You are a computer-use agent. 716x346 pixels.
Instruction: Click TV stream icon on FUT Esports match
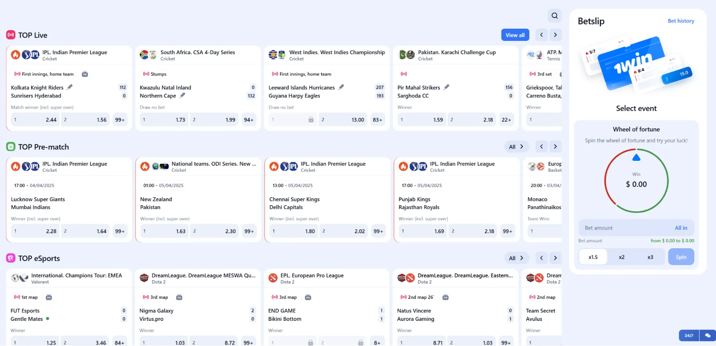pos(49,297)
